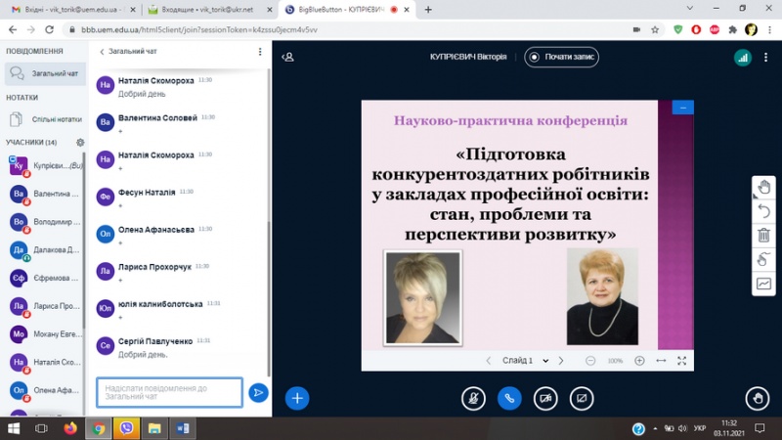This screenshot has height=440, width=782.
Task: Click Сергій Павлученко's chat message
Action: coord(143,355)
